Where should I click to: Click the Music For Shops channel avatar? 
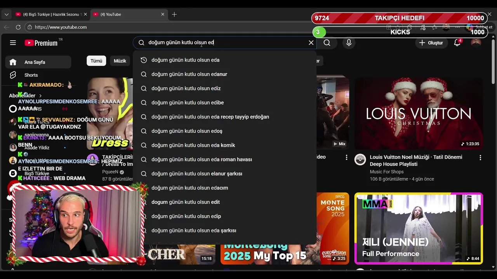[360, 160]
